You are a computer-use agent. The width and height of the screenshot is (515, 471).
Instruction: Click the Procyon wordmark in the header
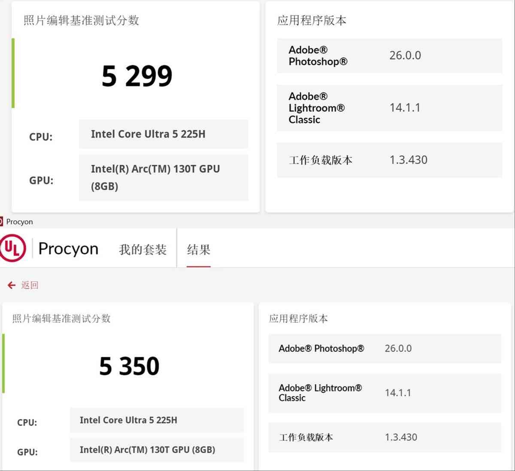coord(68,249)
